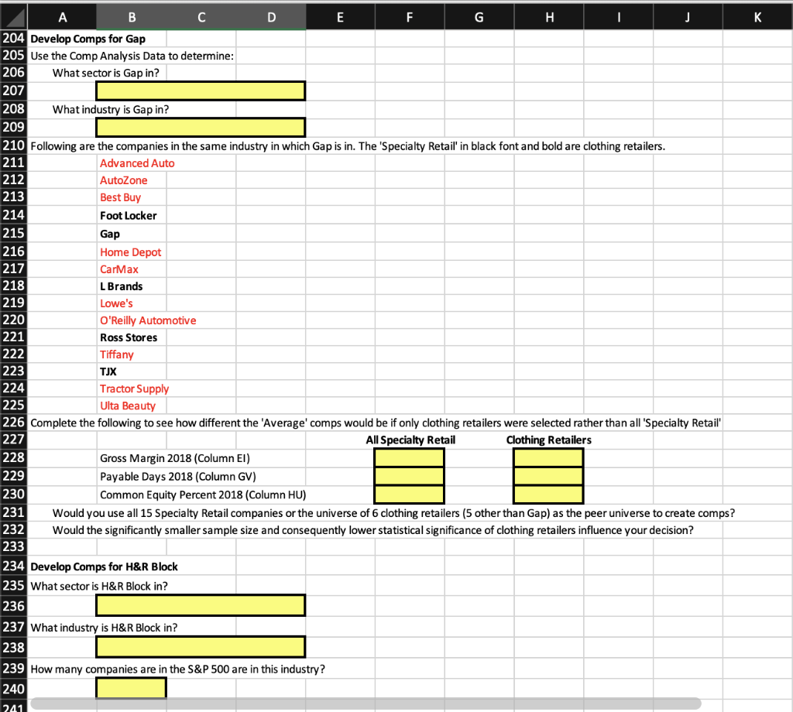The width and height of the screenshot is (793, 712).
Task: Select column K header
Action: pos(757,16)
